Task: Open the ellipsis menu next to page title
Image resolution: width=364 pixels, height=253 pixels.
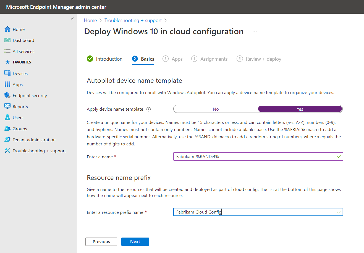Action: coord(255,32)
